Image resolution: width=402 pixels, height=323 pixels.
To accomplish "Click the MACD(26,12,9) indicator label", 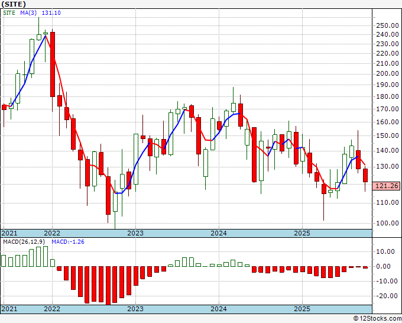I will pos(24,242).
